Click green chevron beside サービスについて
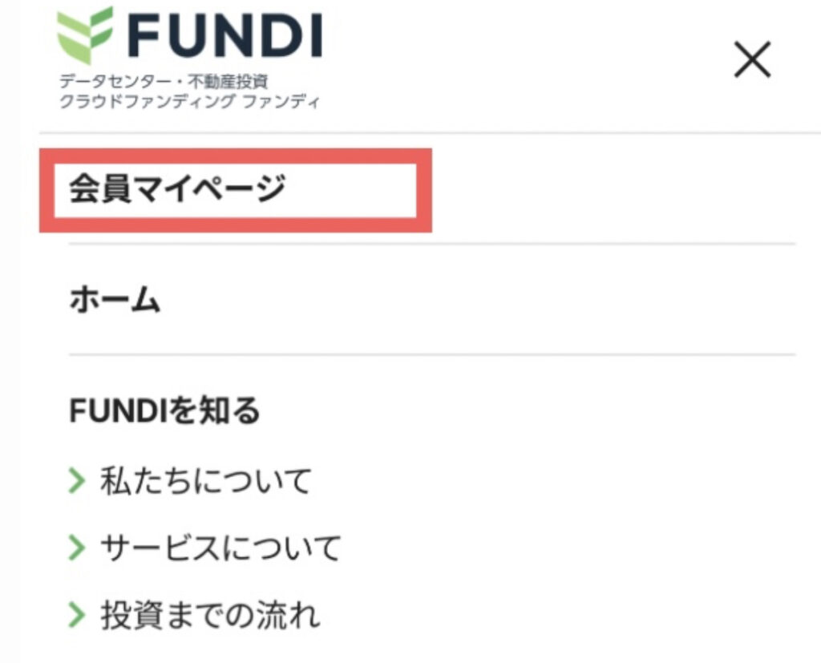821x663 pixels. (77, 548)
